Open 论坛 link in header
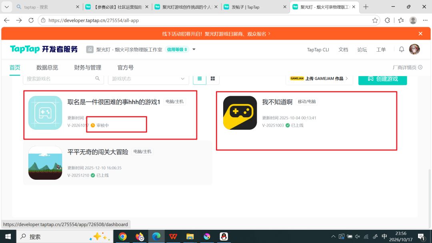Viewport: 432px width, 243px height. (362, 50)
